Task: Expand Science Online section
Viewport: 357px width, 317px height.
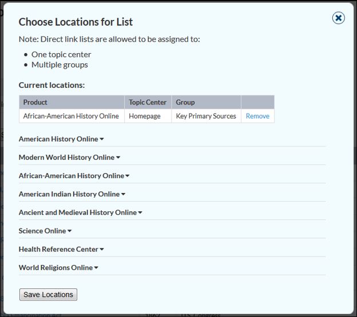Action: (x=45, y=231)
